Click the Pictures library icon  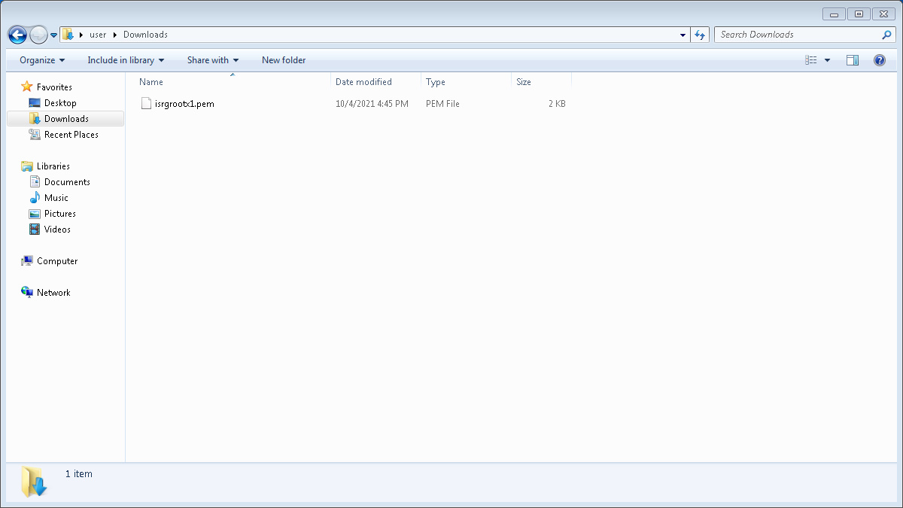coord(35,214)
